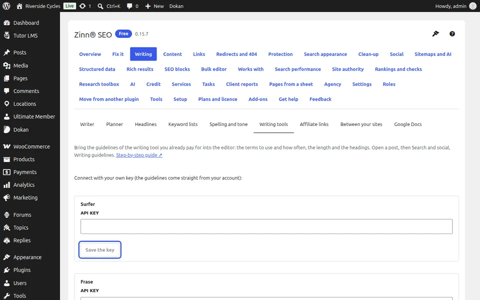The height and width of the screenshot is (300, 480).
Task: Open the Sitemaps and AI tab
Action: pos(433,54)
